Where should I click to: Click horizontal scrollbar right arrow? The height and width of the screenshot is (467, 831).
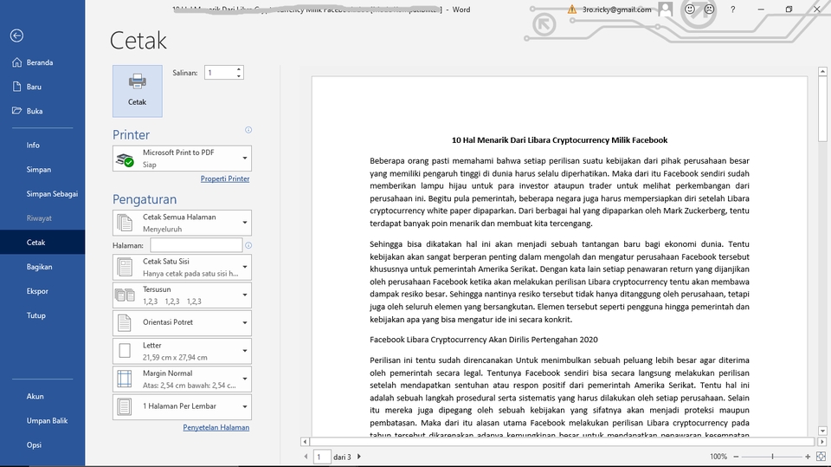822,442
